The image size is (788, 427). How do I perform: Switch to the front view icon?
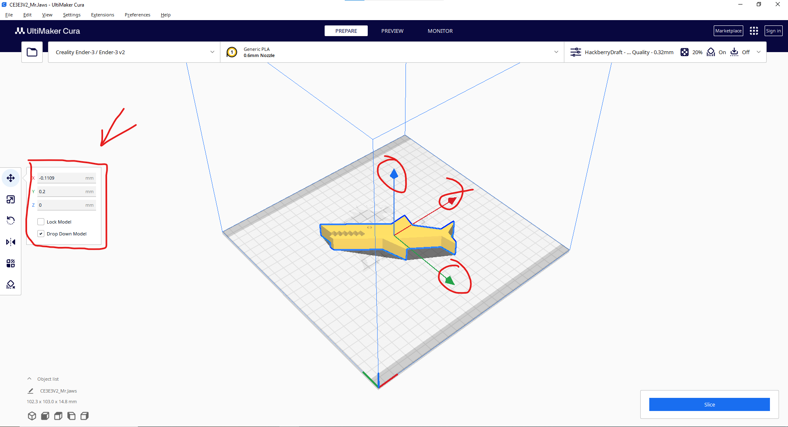point(45,416)
